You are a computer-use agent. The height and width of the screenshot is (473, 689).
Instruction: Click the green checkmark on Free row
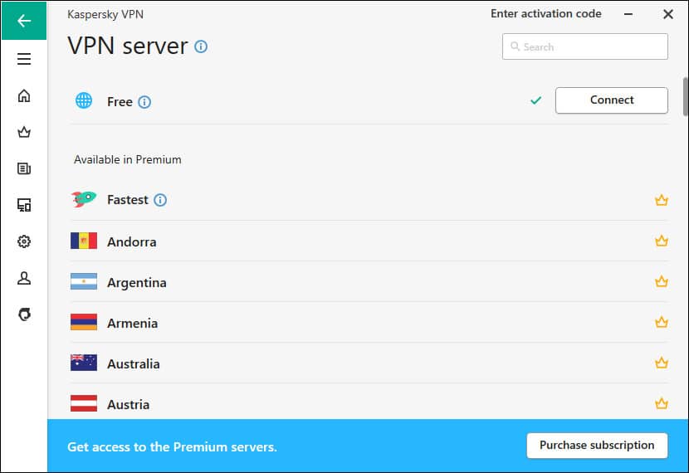coord(535,100)
